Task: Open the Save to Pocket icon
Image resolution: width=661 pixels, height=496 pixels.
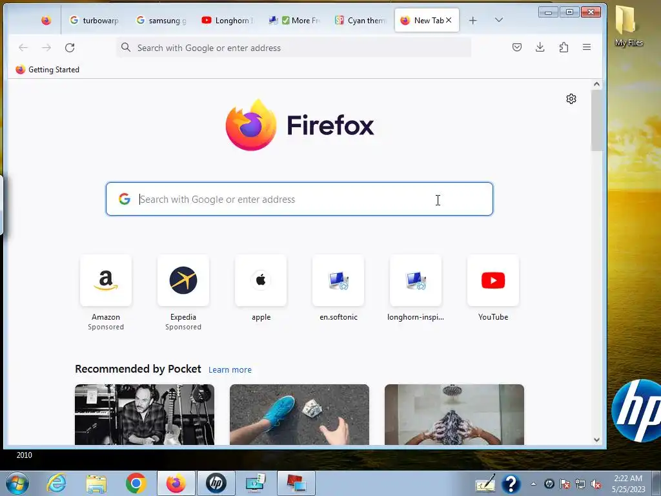Action: tap(517, 47)
